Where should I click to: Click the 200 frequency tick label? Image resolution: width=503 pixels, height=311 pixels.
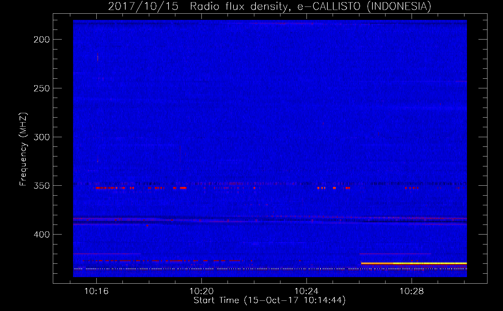point(42,39)
